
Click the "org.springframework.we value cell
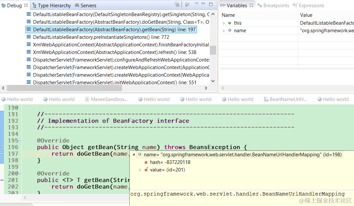coord(327,31)
